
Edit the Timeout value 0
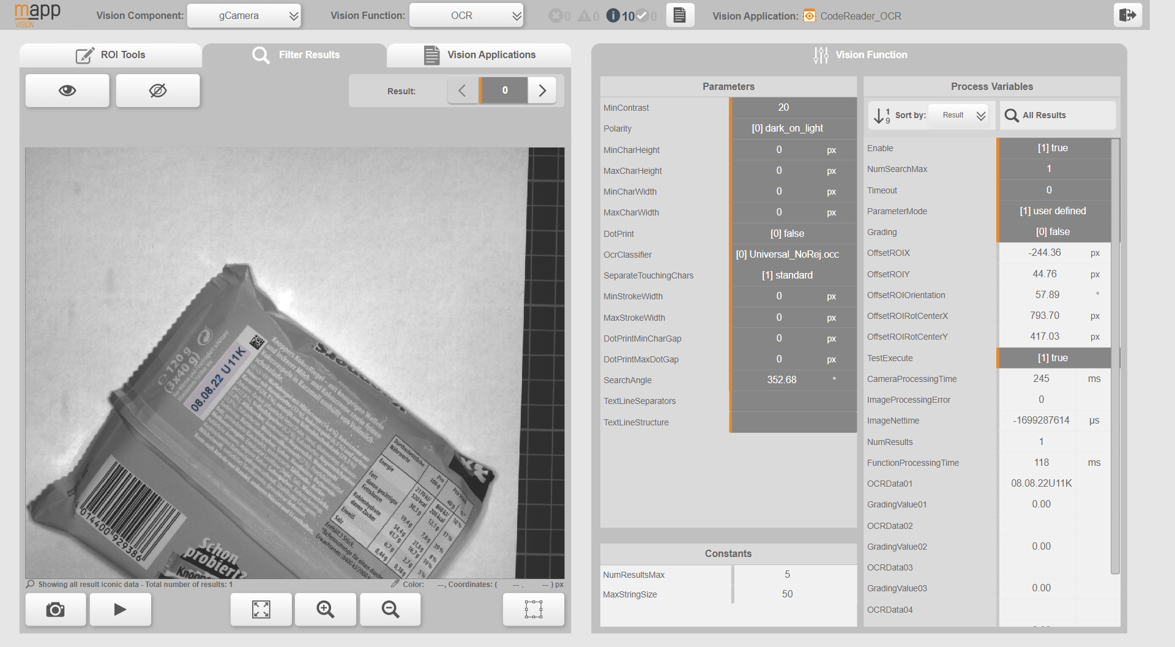pyautogui.click(x=1053, y=190)
